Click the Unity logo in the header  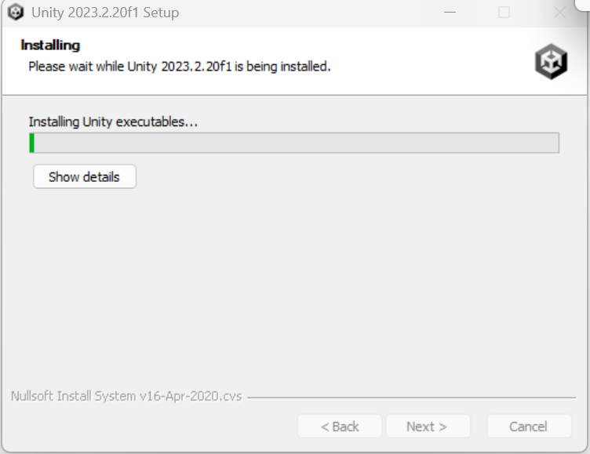[552, 62]
